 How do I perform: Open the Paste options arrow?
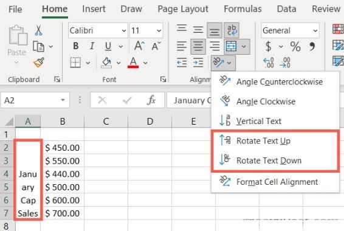coord(16,63)
